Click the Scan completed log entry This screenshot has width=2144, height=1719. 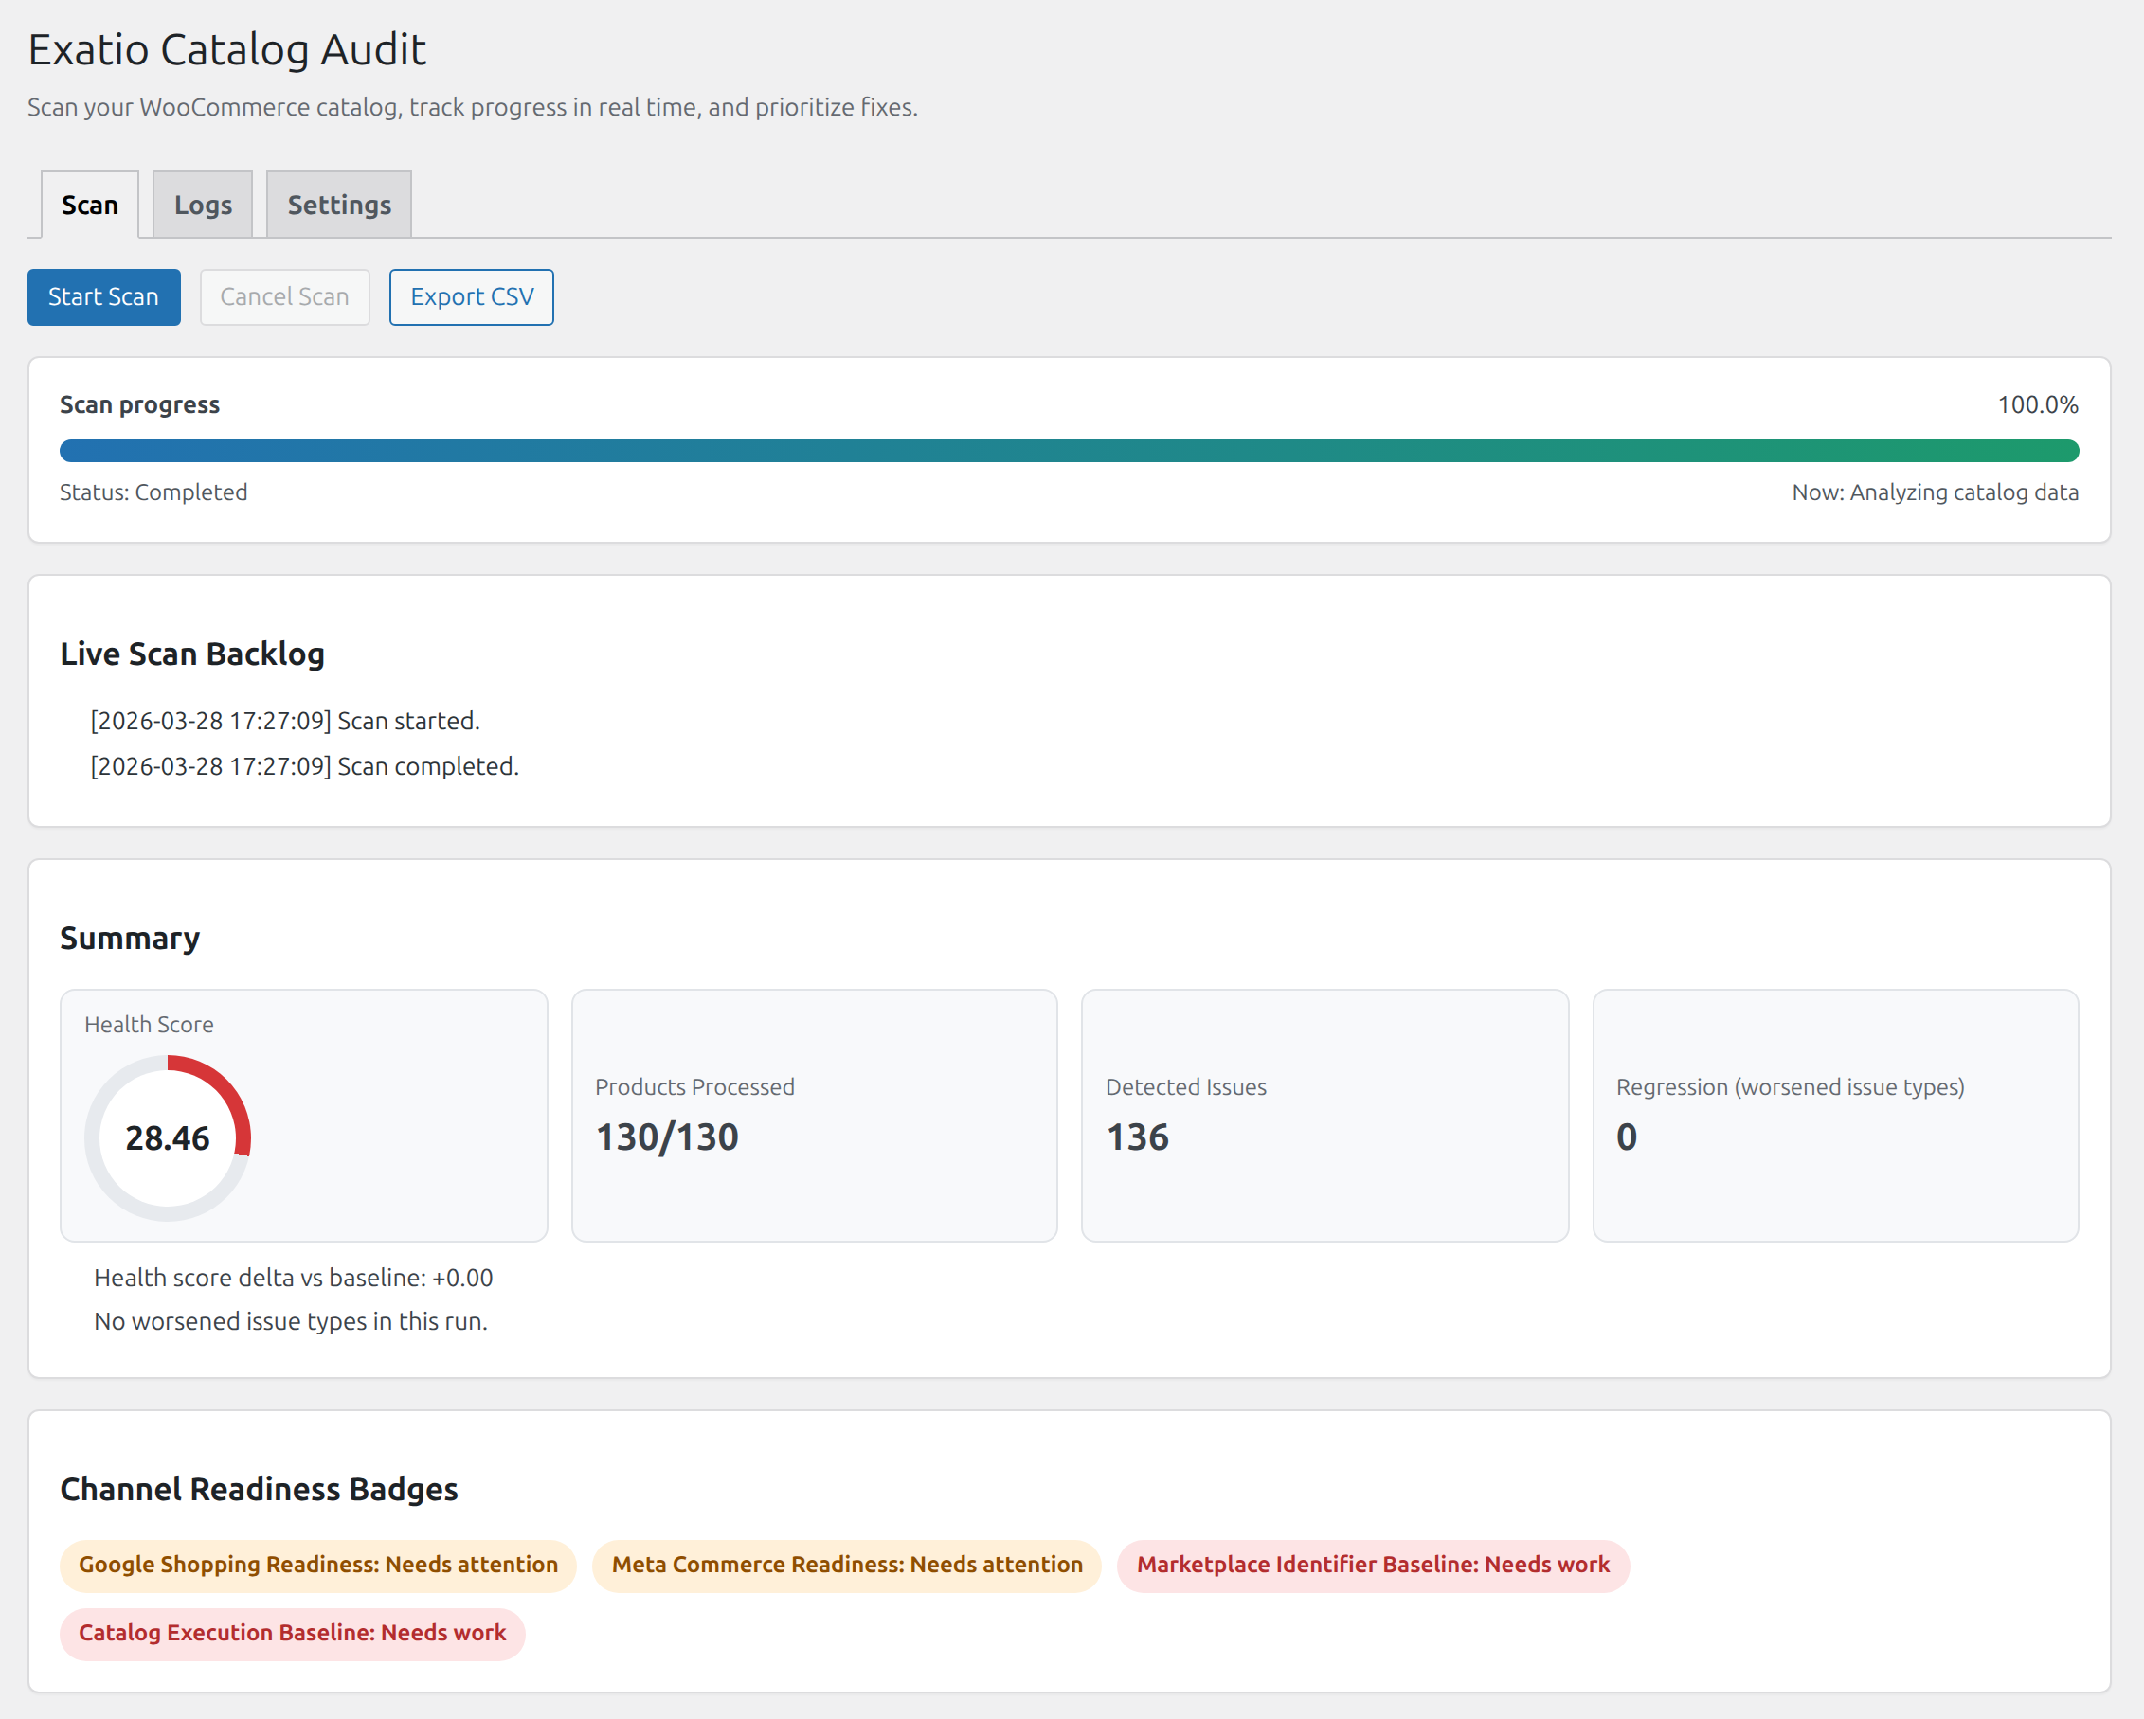point(305,766)
